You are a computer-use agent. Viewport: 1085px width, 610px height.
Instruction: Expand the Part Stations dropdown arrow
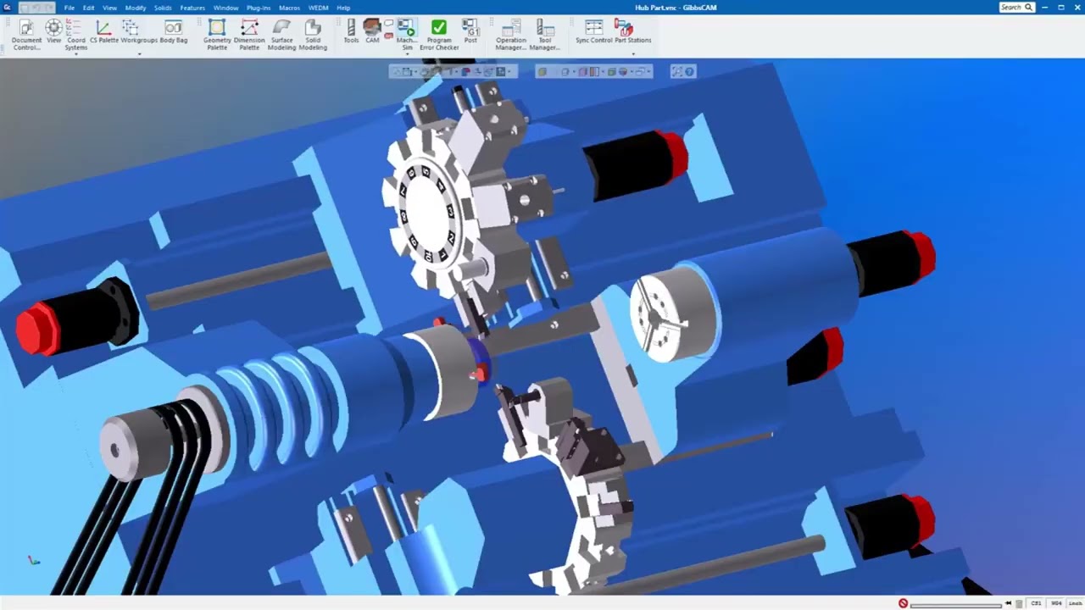[x=633, y=55]
